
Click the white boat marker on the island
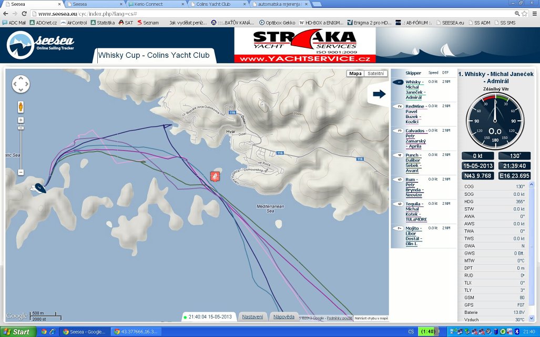coord(39,187)
